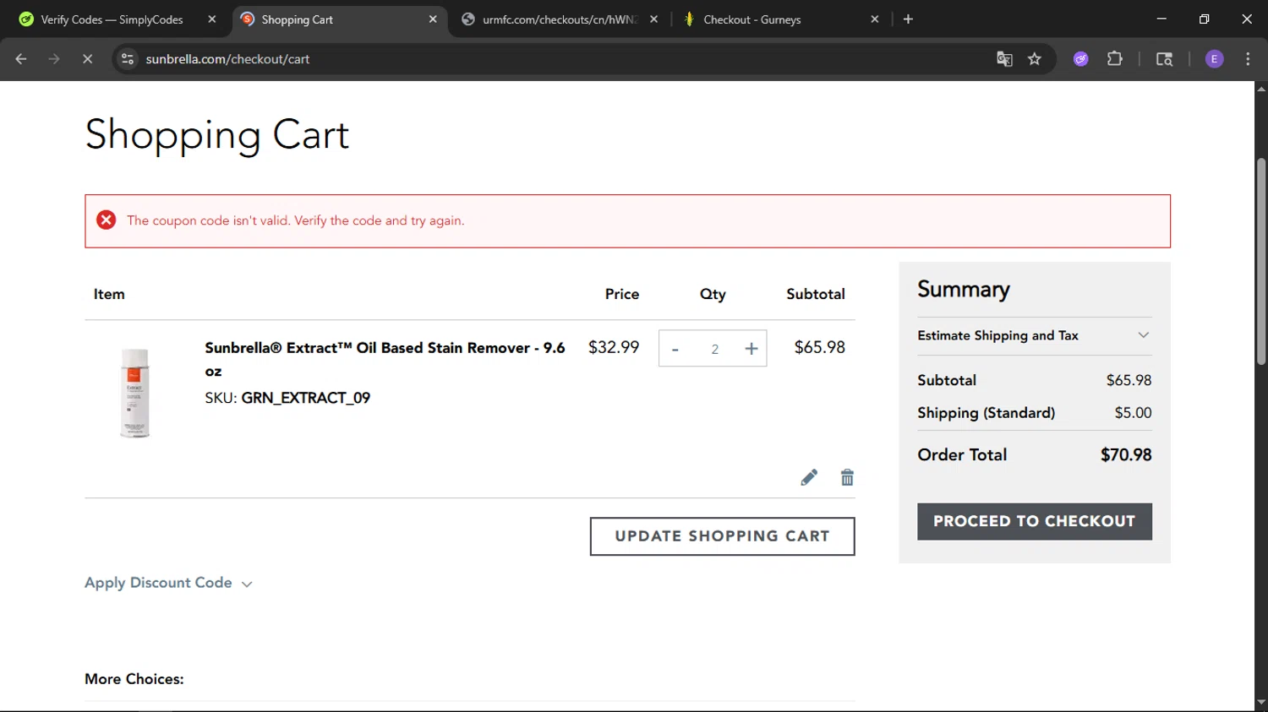Click the red error icon in alert
This screenshot has width=1268, height=712.
point(107,220)
